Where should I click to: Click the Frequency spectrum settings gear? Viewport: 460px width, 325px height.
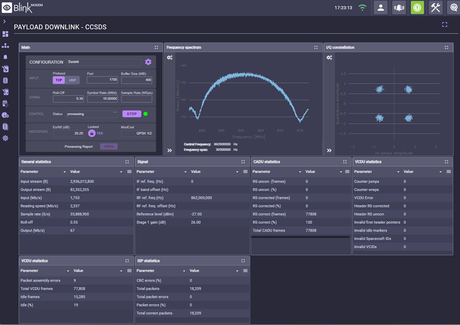click(169, 57)
